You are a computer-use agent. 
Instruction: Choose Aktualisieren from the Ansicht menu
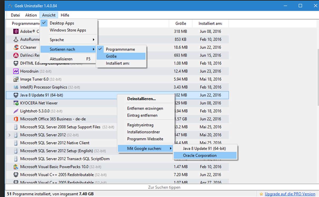pyautogui.click(x=69, y=59)
